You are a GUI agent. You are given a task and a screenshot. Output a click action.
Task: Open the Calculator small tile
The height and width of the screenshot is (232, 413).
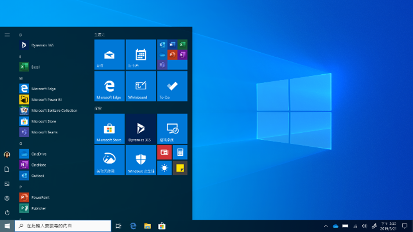[x=180, y=153]
